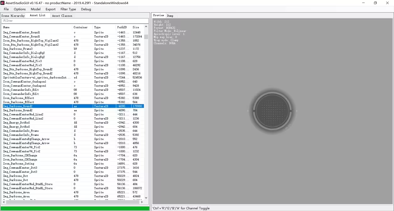Screen dimensions: 394x211
Task: Open the Debug menu
Action: tap(86, 9)
